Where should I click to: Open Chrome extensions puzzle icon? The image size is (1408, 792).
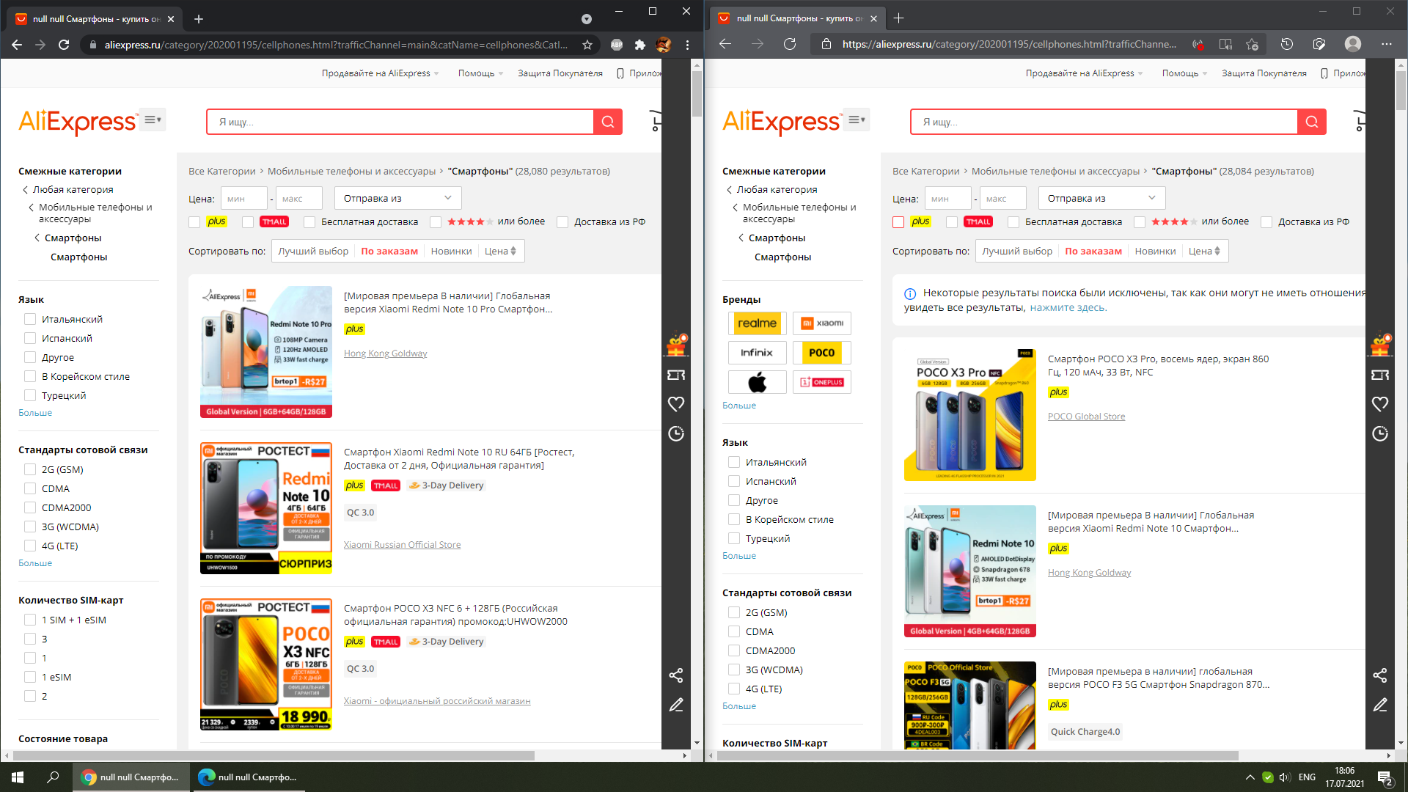click(639, 45)
